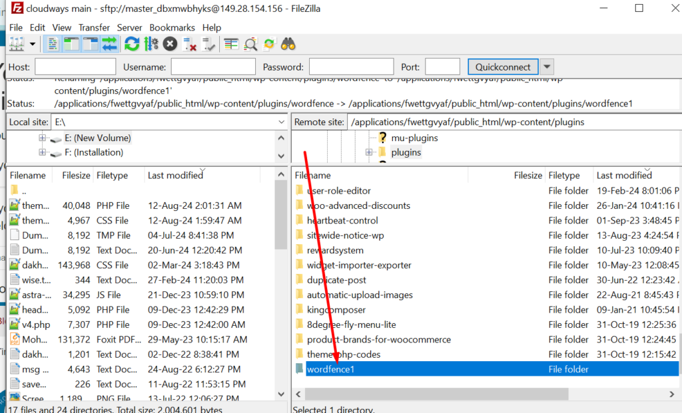
Task: Open Find files search with binoculars icon
Action: [288, 45]
